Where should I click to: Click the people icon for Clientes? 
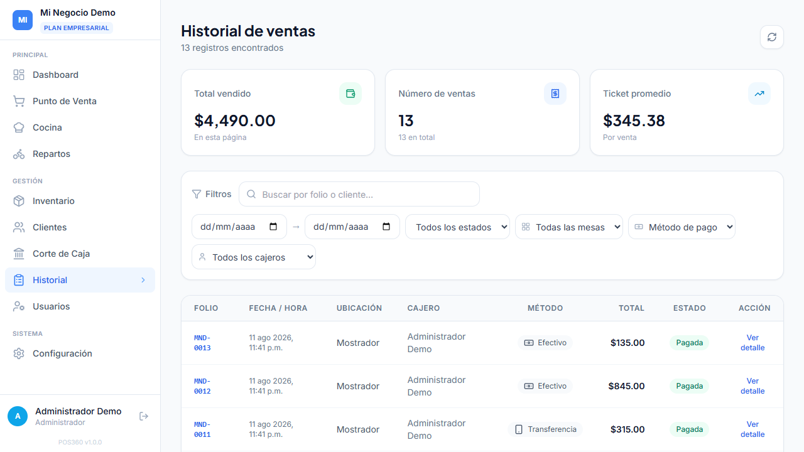coord(19,227)
